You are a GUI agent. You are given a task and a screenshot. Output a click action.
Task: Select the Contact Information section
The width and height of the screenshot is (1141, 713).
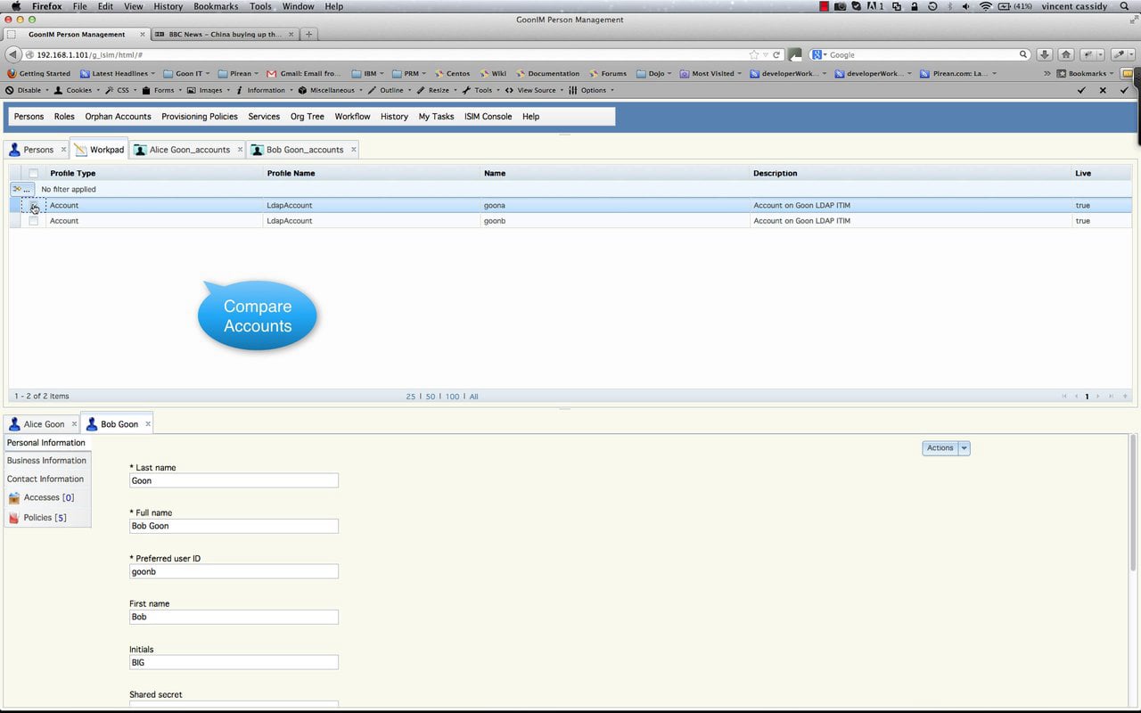click(x=45, y=479)
